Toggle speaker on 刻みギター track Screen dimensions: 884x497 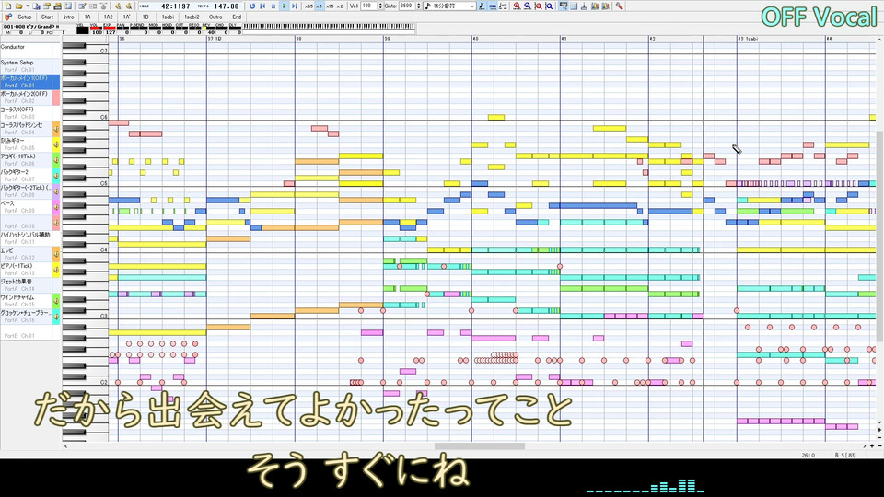tap(56, 144)
